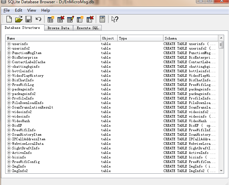Select the Database Structure tab
This screenshot has height=185, width=229.
22,28
